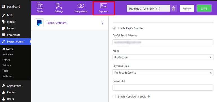Click the Posts pin icon
217x102 pixels.
pyautogui.click(x=4, y=15)
